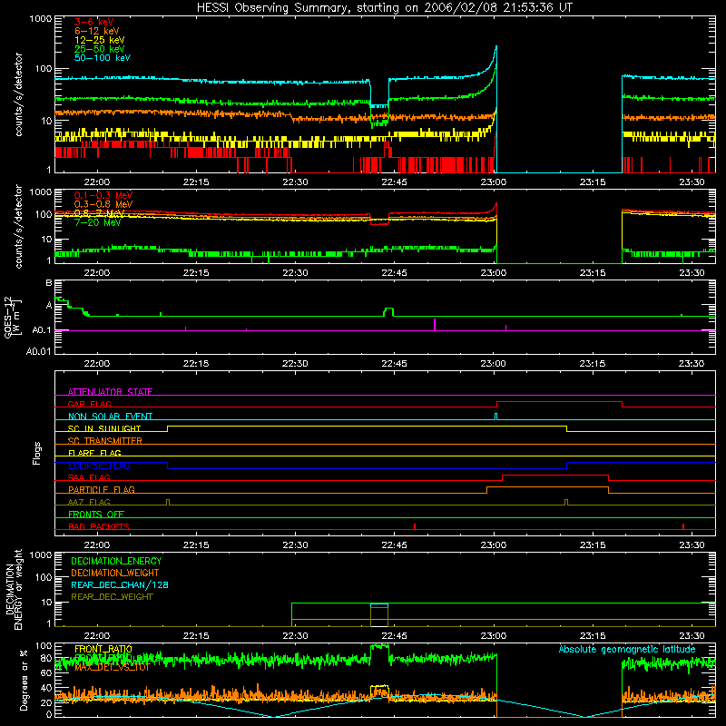
Task: Click the SAA_FLAG label
Action: click(89, 477)
